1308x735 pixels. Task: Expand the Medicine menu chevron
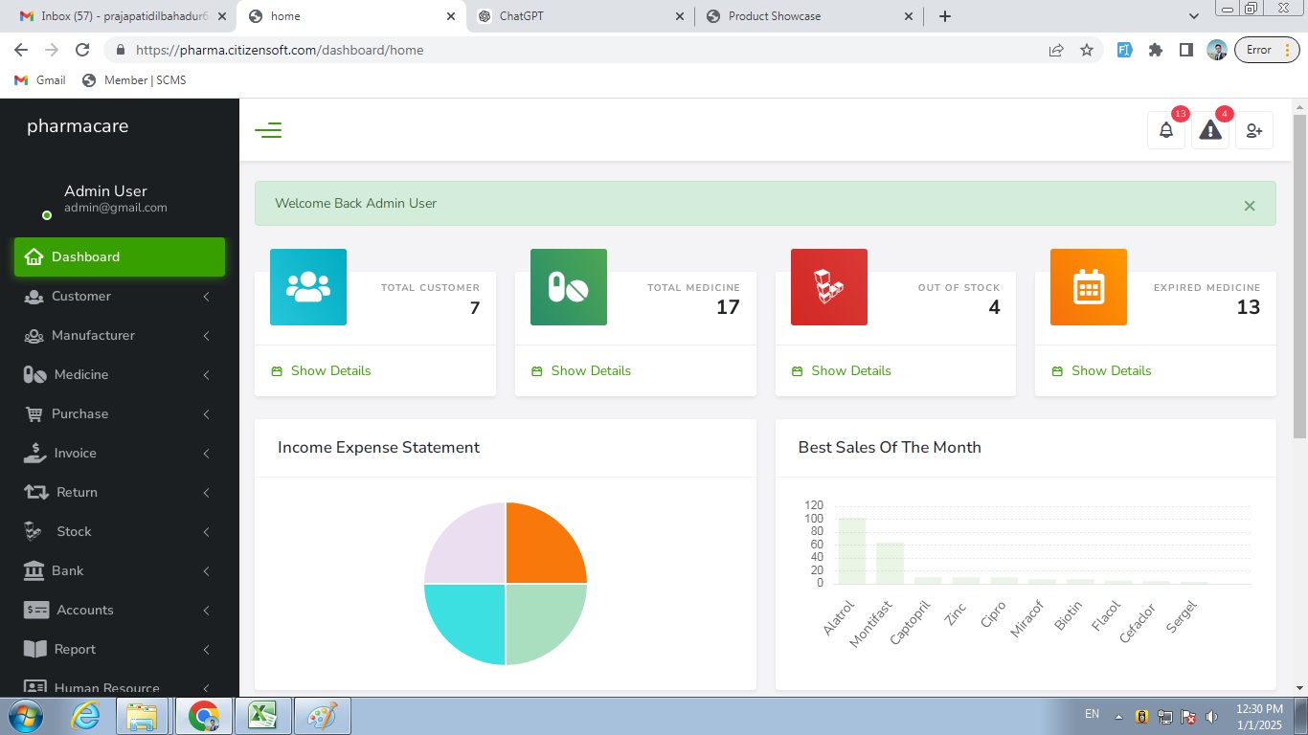click(x=206, y=375)
